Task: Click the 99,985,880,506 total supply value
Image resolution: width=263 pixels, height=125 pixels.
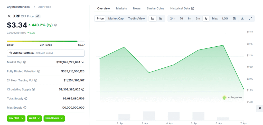Action: [74, 99]
